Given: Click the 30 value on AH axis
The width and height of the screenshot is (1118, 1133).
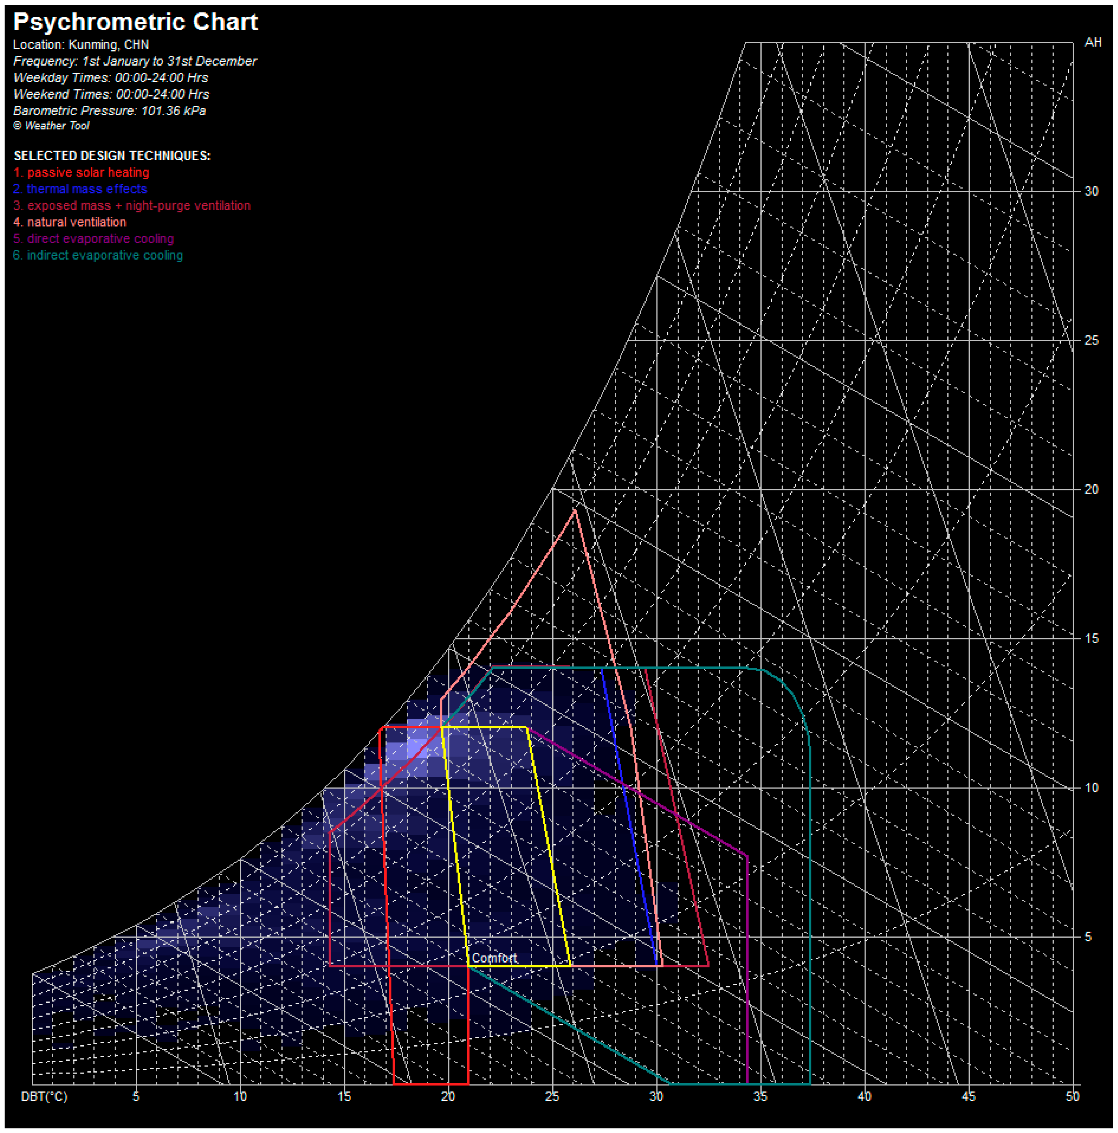Looking at the screenshot, I should coord(1091,191).
